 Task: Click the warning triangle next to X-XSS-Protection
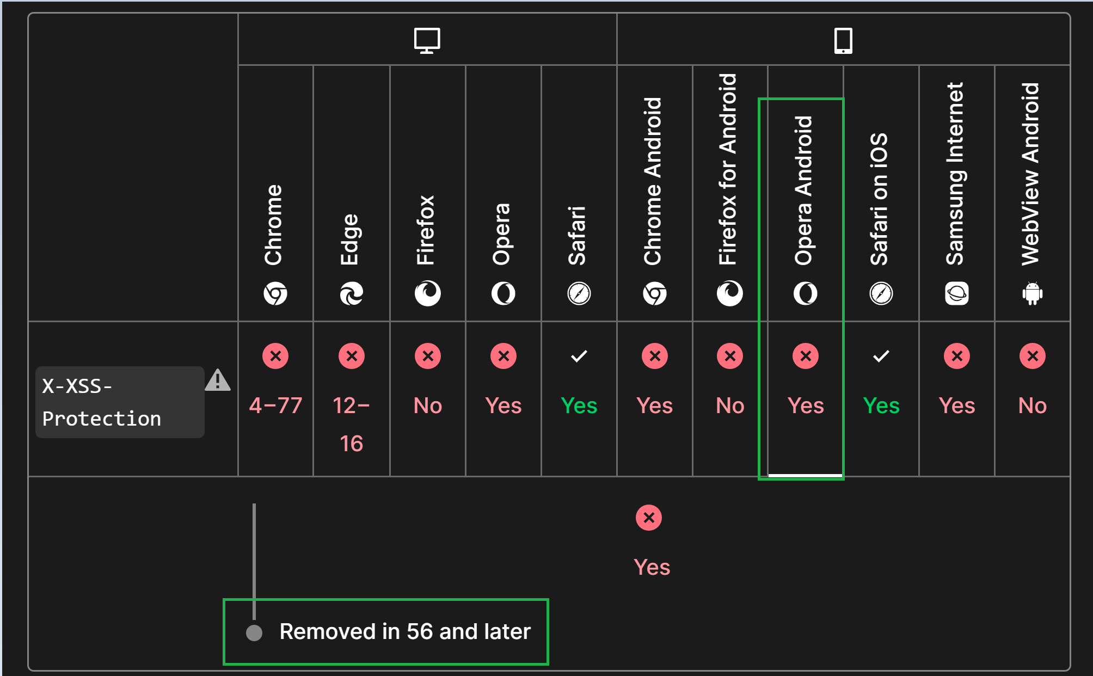click(219, 382)
